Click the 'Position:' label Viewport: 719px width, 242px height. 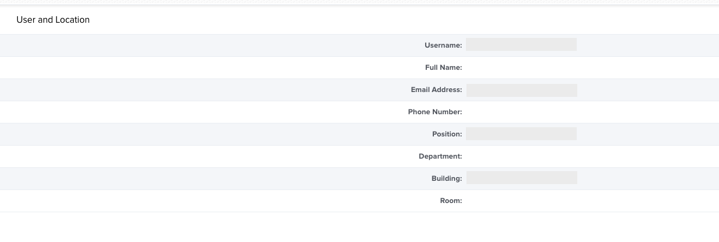click(447, 134)
